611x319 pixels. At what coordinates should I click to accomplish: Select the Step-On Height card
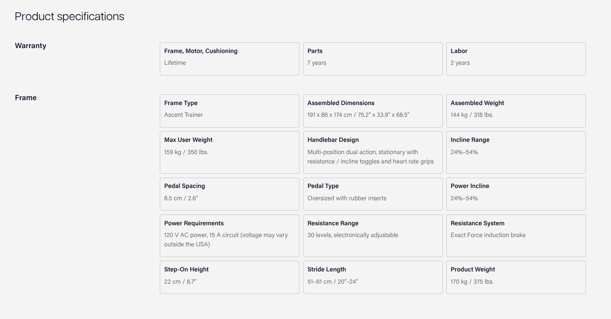point(229,277)
